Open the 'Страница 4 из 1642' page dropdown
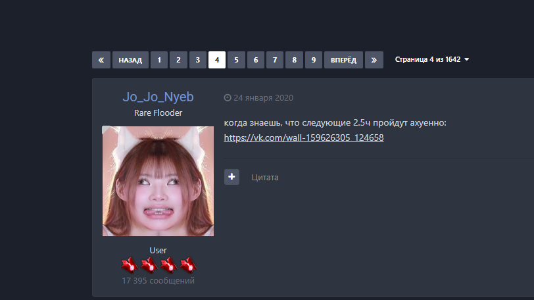This screenshot has height=300, width=534. click(432, 60)
